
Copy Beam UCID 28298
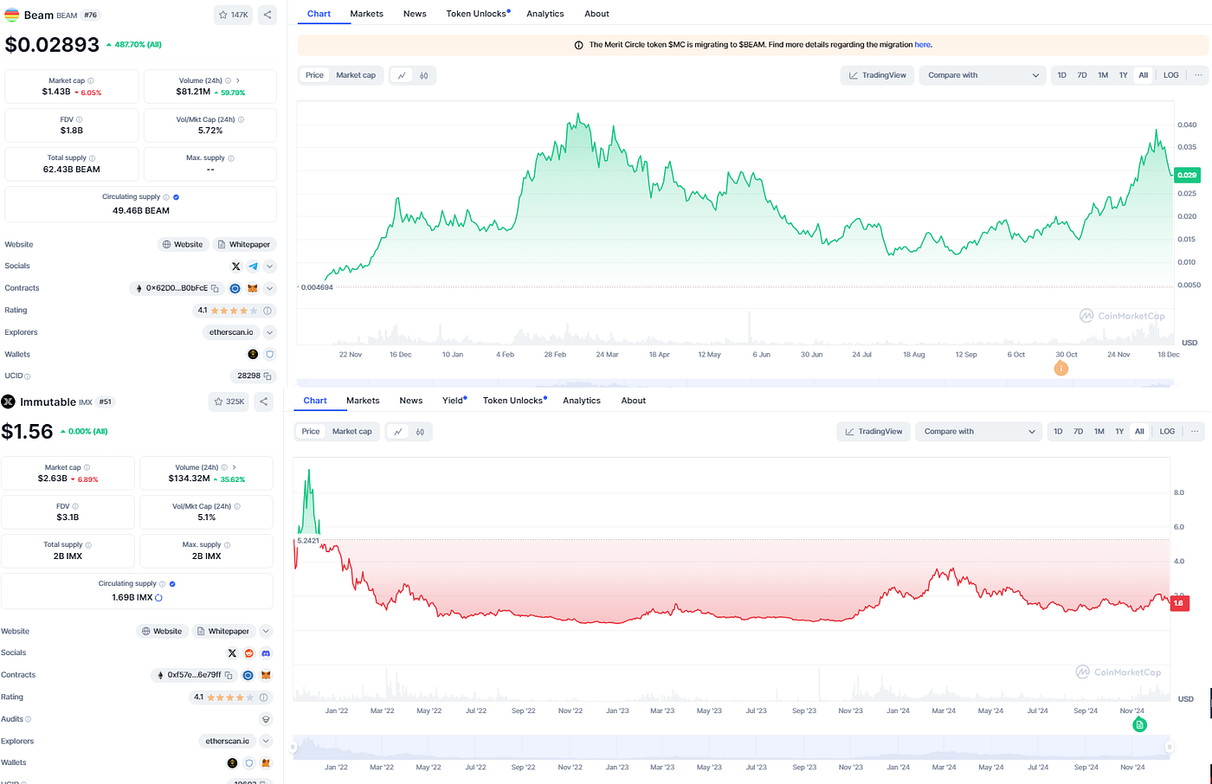pyautogui.click(x=268, y=376)
